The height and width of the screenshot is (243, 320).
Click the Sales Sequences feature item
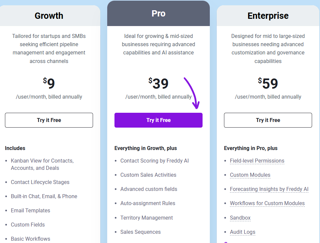coord(141,232)
